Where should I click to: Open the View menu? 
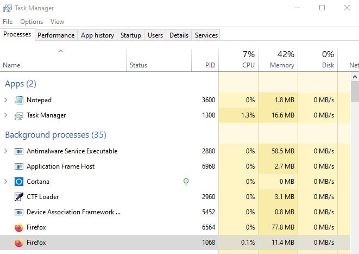57,22
